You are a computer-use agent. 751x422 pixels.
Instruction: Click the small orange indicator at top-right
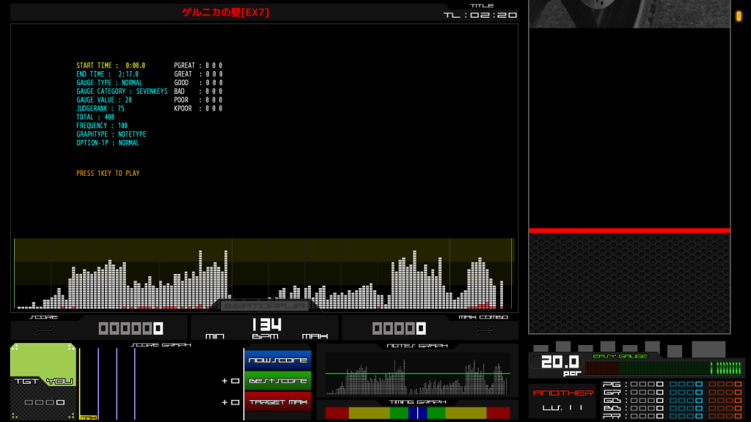coord(739,16)
